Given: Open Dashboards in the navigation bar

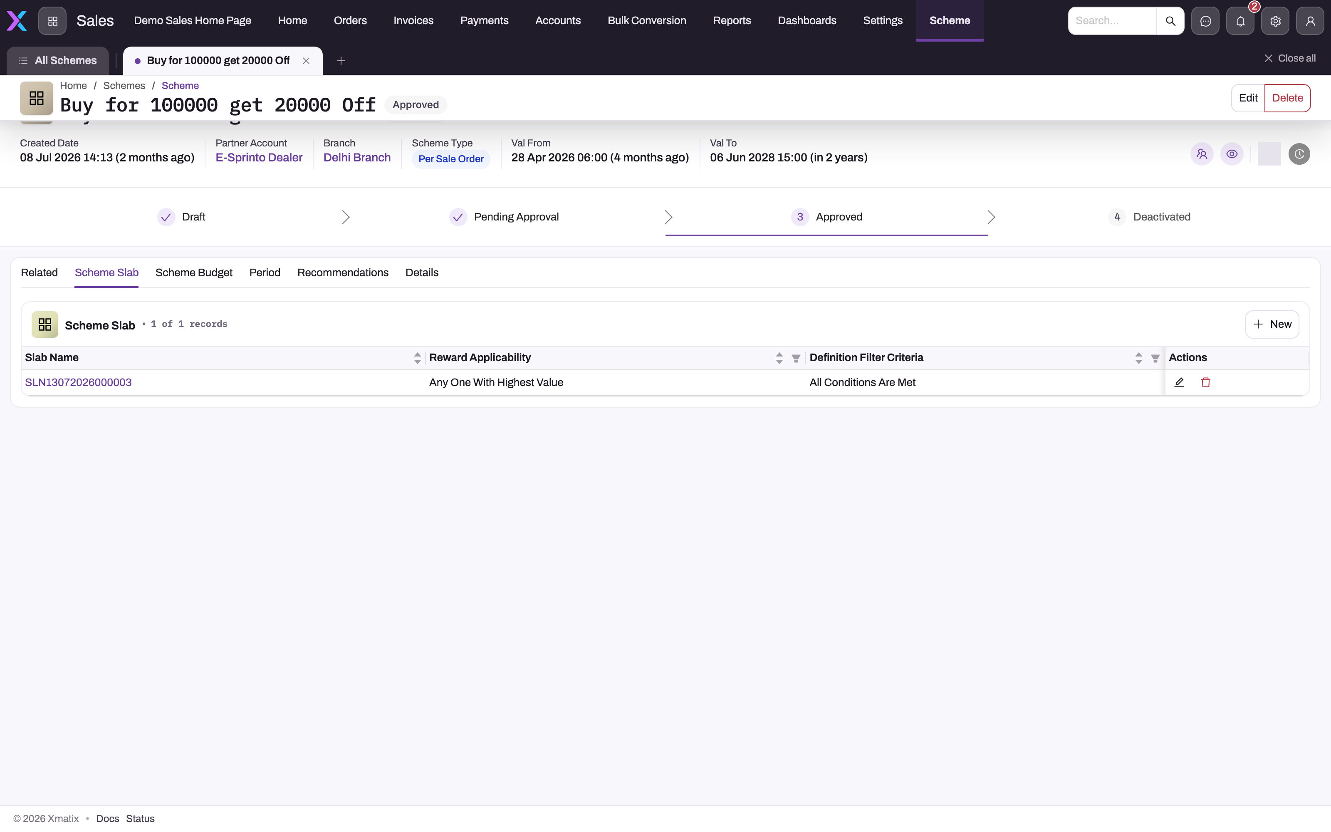Looking at the screenshot, I should coord(807,21).
